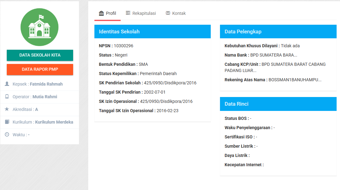Click the Operator phone icon
Viewport: 340px width, 190px height.
coord(7,97)
